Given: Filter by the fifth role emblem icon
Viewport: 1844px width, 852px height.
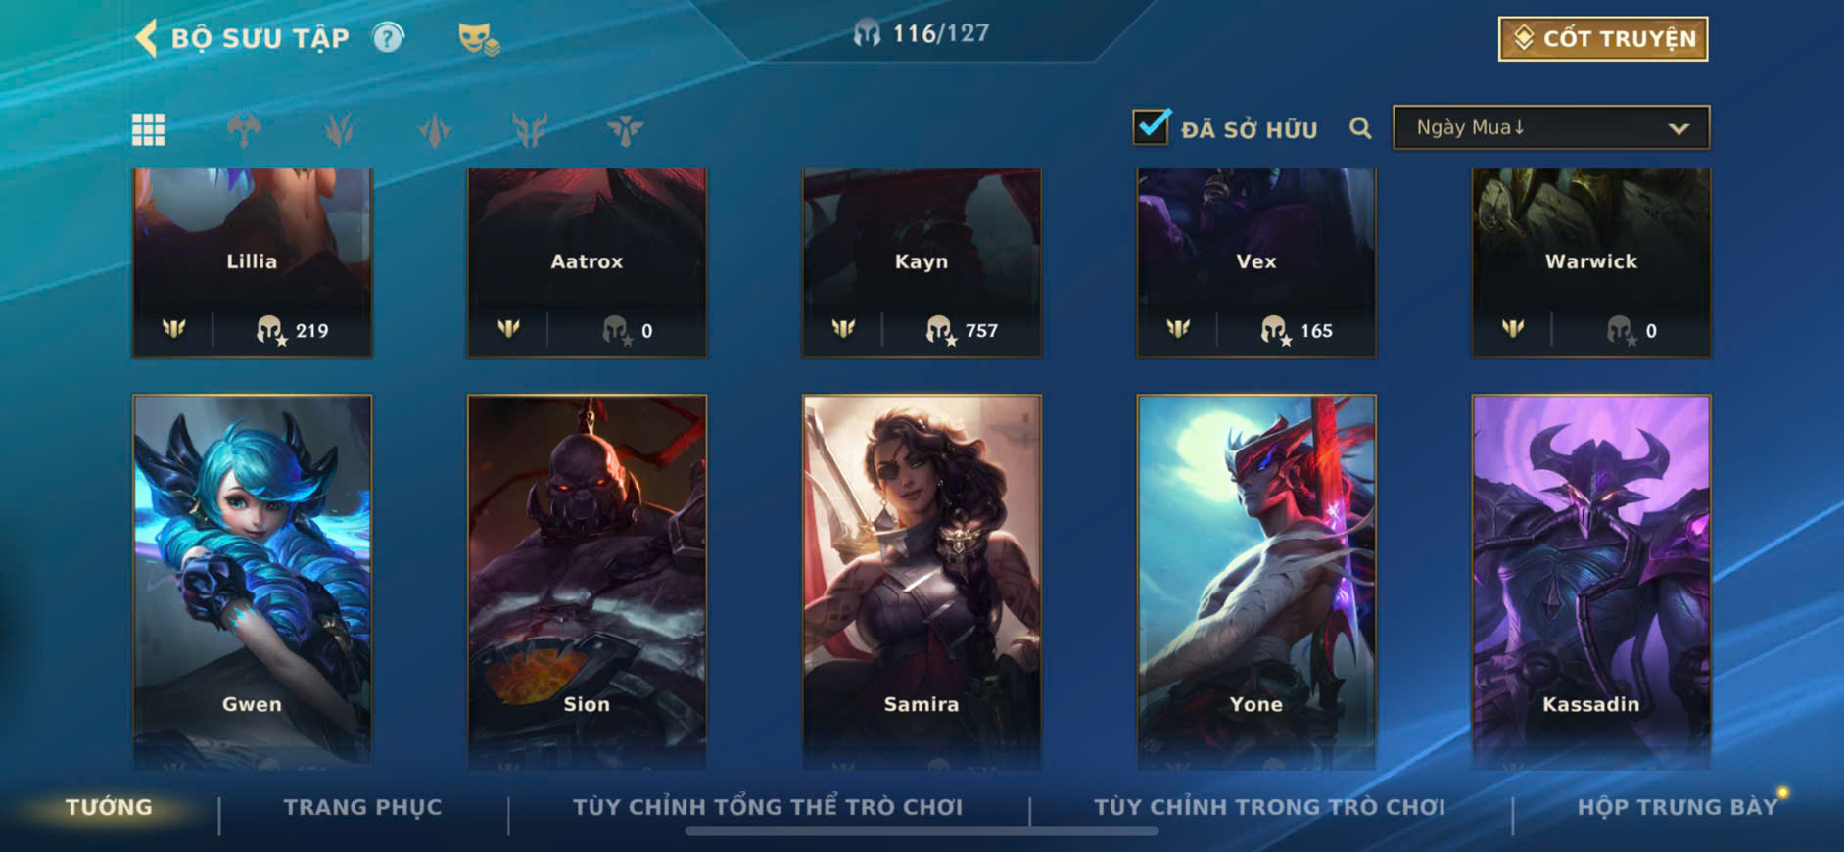Looking at the screenshot, I should tap(625, 129).
